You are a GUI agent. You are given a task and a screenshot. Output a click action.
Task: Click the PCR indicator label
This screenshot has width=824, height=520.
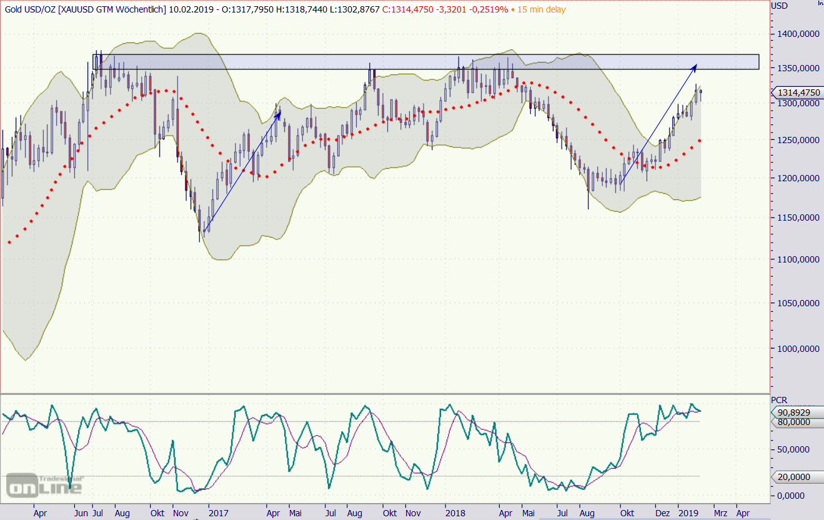coord(780,400)
